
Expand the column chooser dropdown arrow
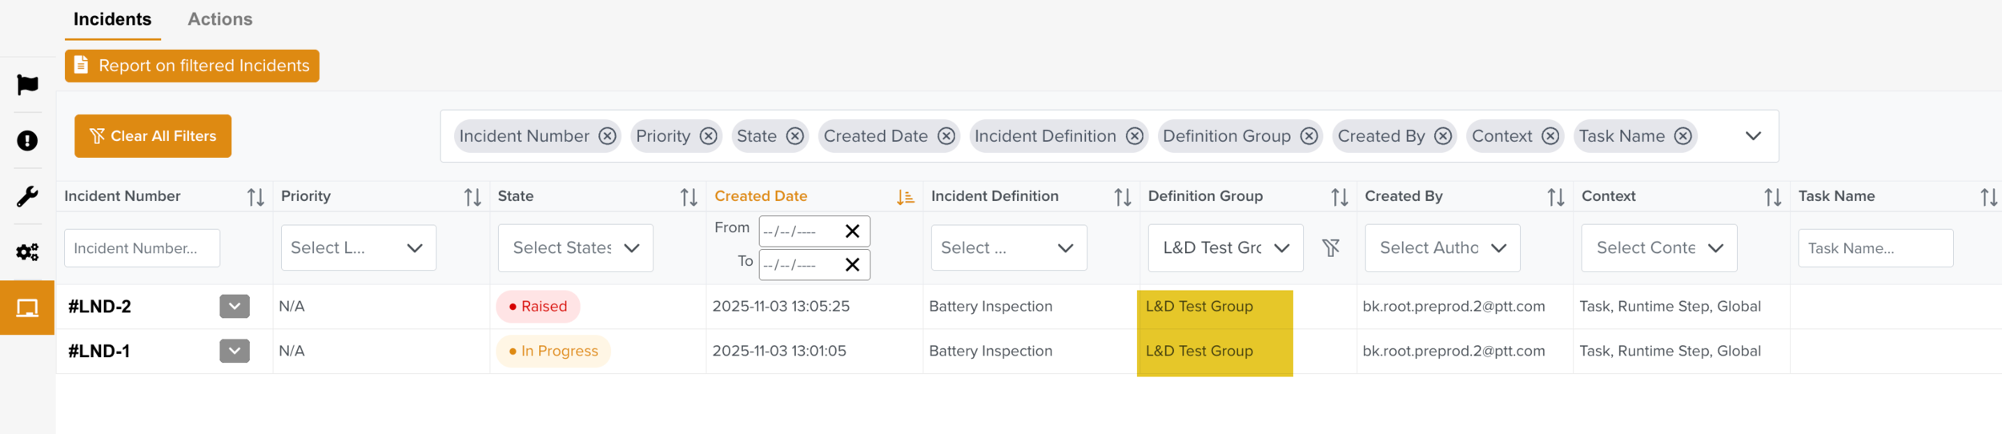tap(1753, 136)
